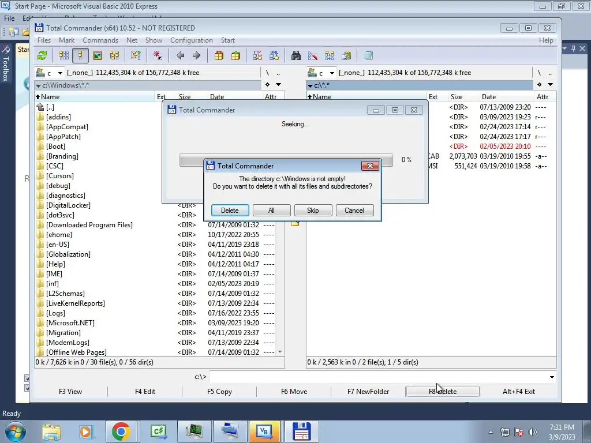
Task: Click the F7 NewFolder button
Action: (368, 392)
